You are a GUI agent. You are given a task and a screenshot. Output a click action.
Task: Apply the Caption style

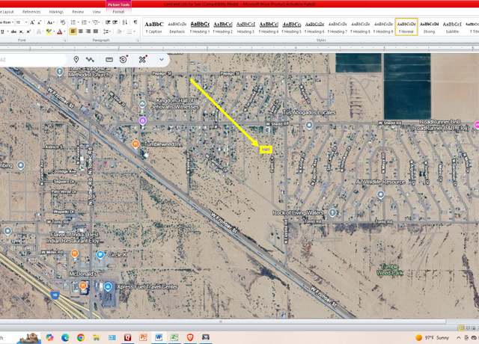pyautogui.click(x=154, y=27)
